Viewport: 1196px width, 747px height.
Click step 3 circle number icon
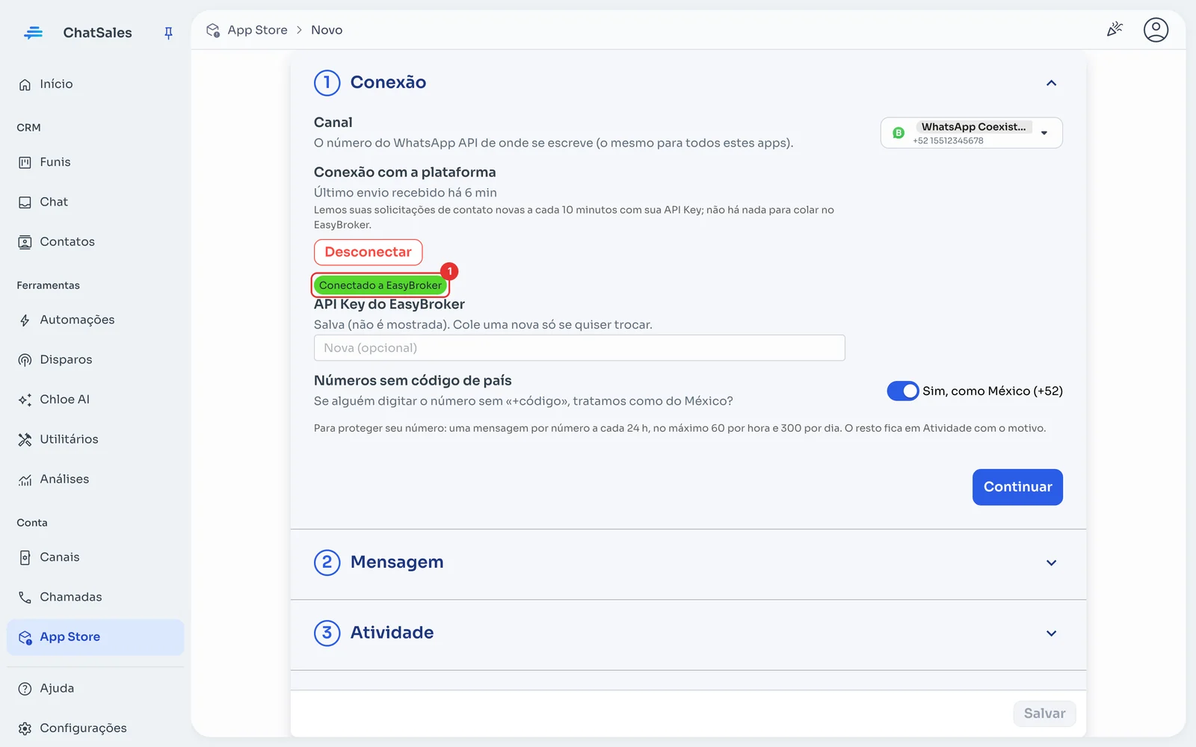(327, 633)
